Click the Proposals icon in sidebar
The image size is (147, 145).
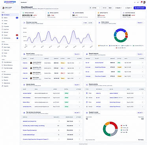click(x=2, y=26)
